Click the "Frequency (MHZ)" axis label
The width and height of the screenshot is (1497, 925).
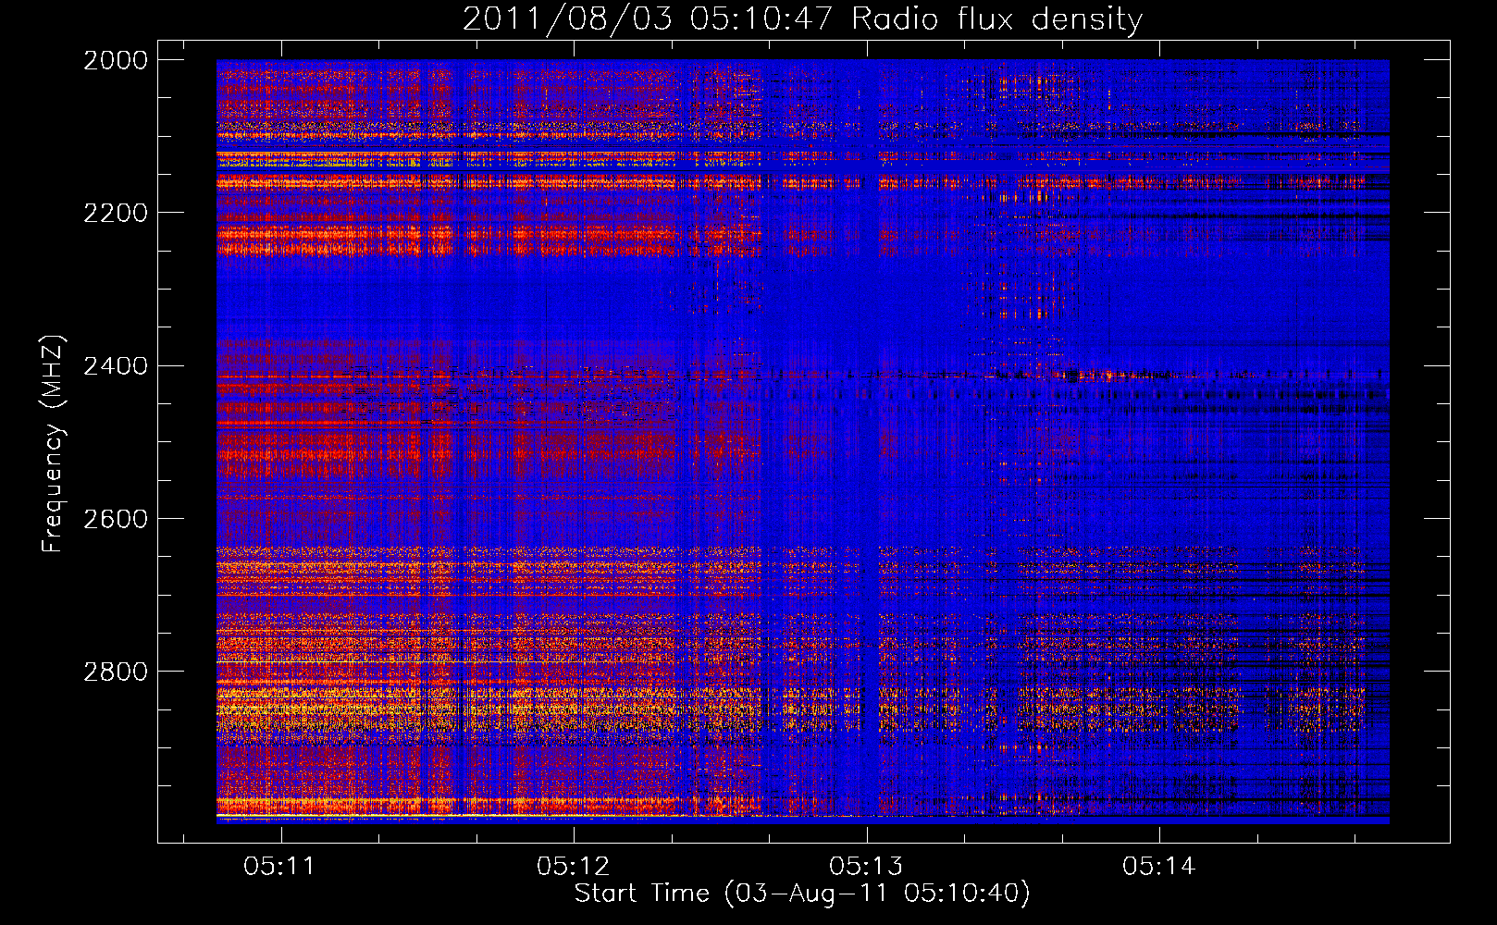(54, 444)
